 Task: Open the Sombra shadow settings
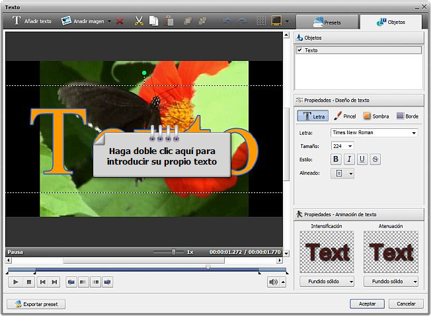point(375,116)
